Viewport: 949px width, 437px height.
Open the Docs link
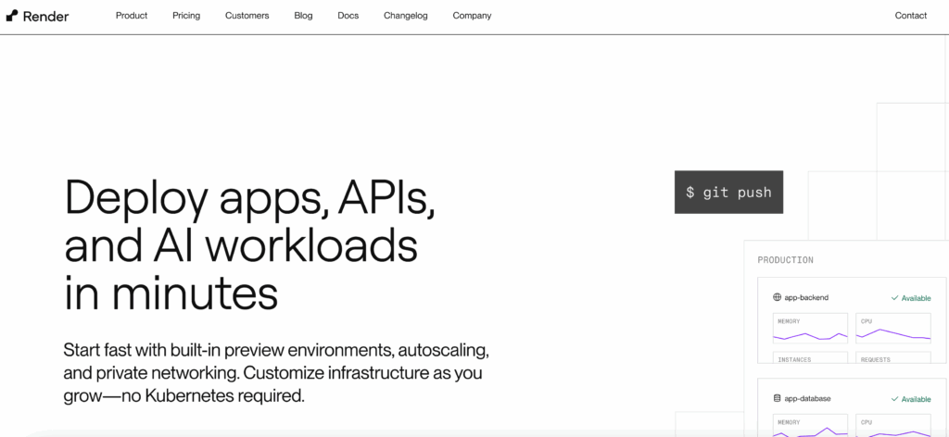(348, 16)
